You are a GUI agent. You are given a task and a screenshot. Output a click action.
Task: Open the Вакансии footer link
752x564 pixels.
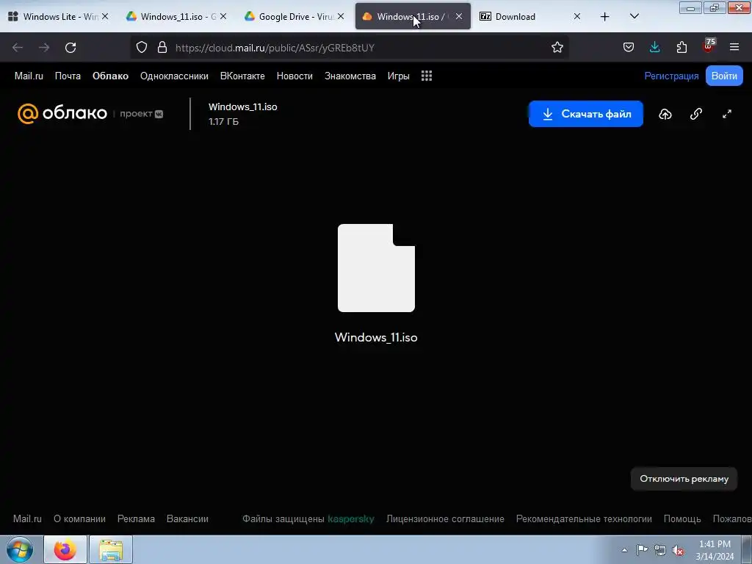[187, 519]
